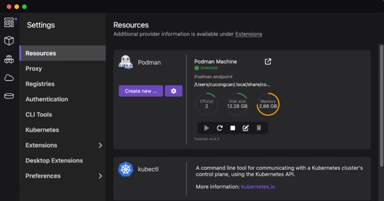Image resolution: width=384 pixels, height=201 pixels.
Task: Open Podman provider gear settings
Action: 173,91
